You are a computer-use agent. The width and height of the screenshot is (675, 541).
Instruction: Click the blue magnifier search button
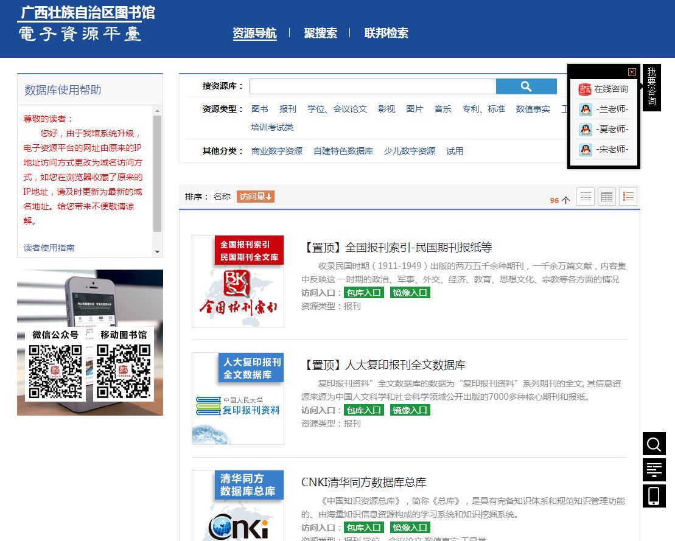pyautogui.click(x=526, y=86)
